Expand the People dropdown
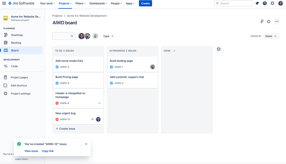Screen dimensions: 286x164 [x=116, y=3]
